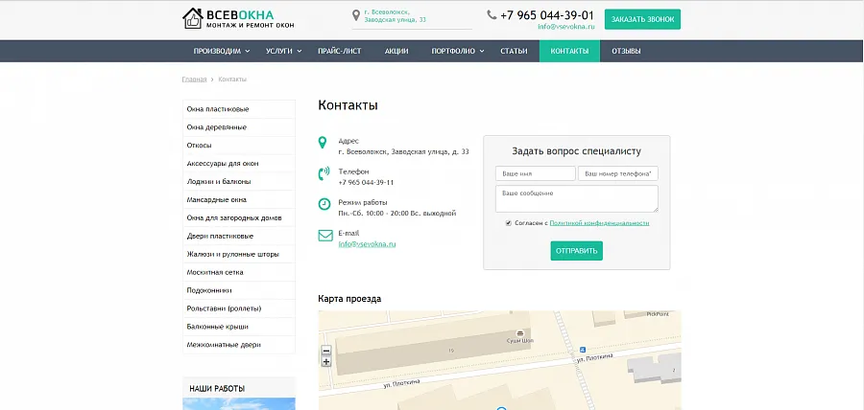Open Мансардные окна sidebar category
864x410 pixels.
pyautogui.click(x=239, y=200)
